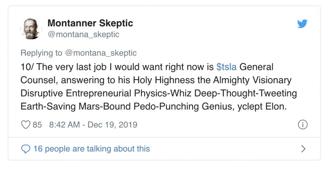Click the 85 likes count
Image resolution: width=334 pixels, height=170 pixels.
(x=37, y=124)
